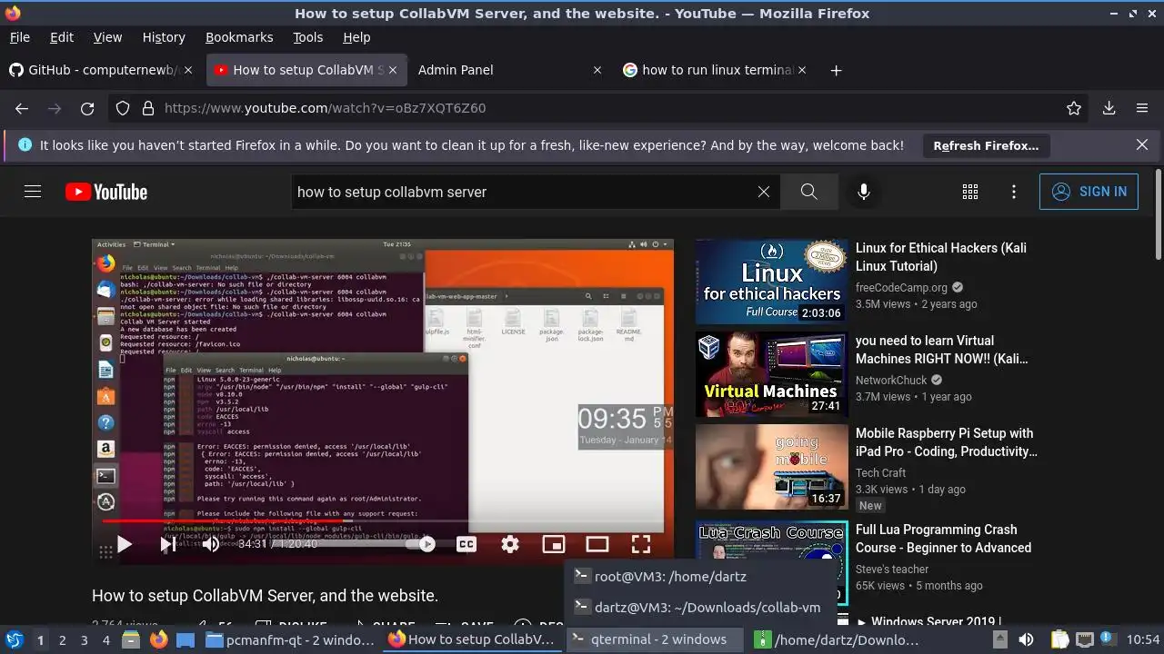Bookmark this page with star
This screenshot has width=1164, height=654.
(1074, 108)
